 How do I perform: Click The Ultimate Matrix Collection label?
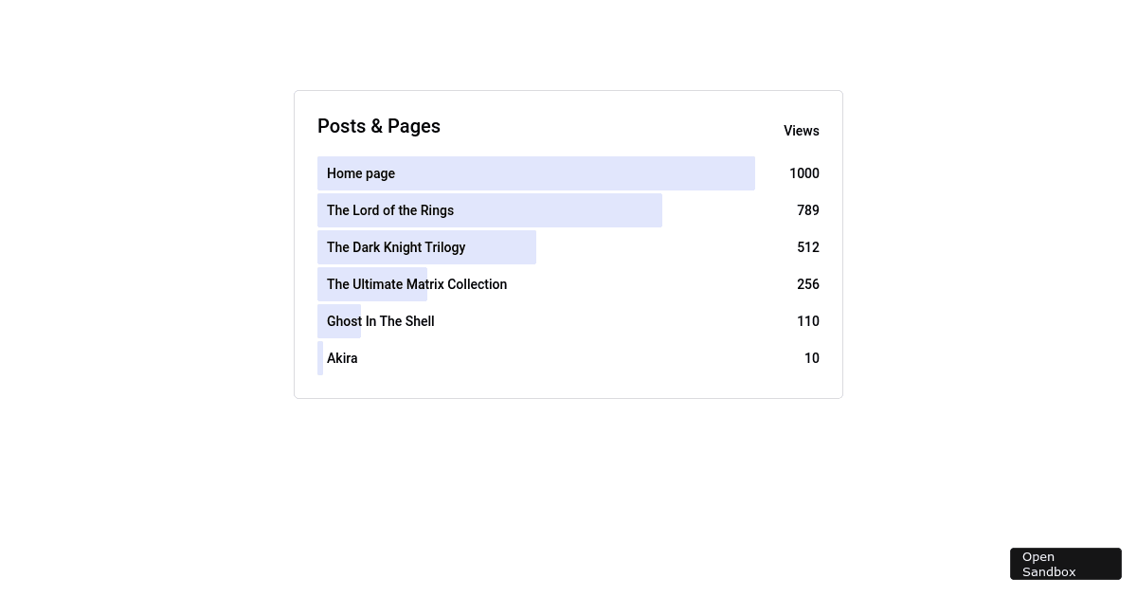(x=417, y=283)
